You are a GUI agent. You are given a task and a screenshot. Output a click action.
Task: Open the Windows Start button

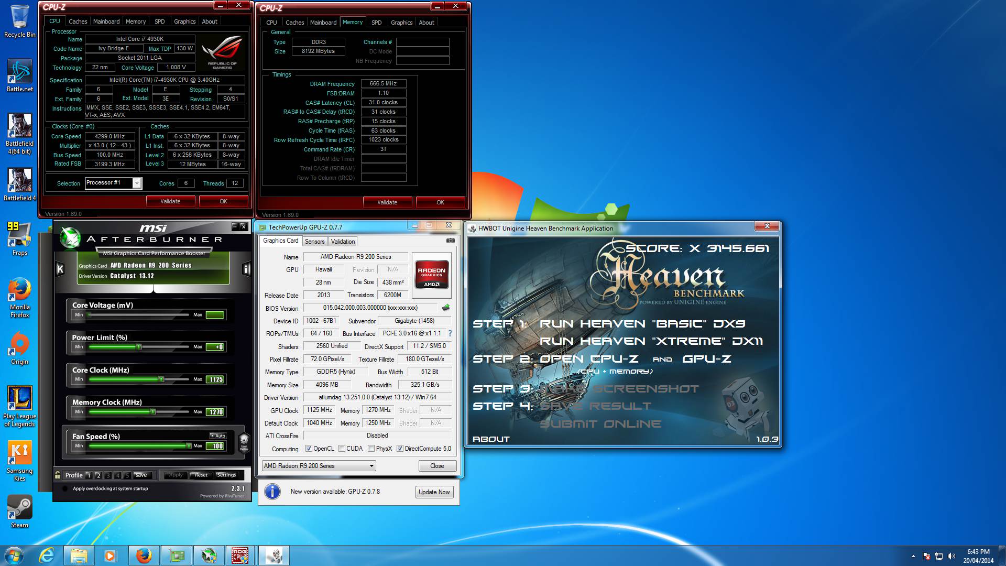point(14,556)
